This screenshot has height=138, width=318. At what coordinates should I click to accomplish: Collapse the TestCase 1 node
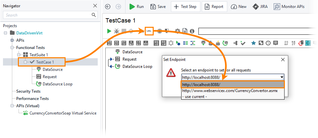click(26, 62)
